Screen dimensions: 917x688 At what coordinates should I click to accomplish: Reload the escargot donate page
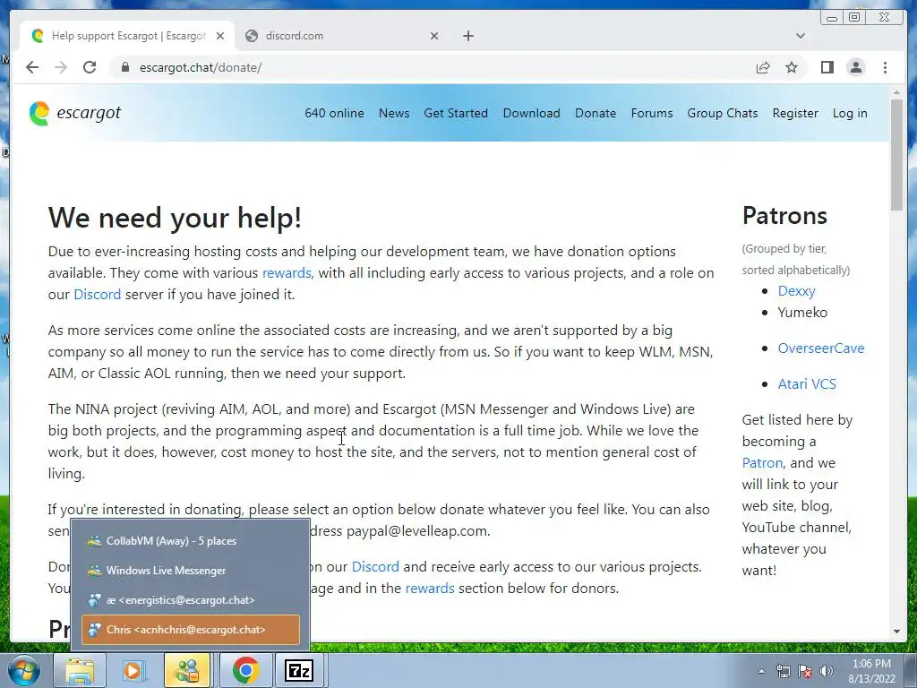pos(90,67)
